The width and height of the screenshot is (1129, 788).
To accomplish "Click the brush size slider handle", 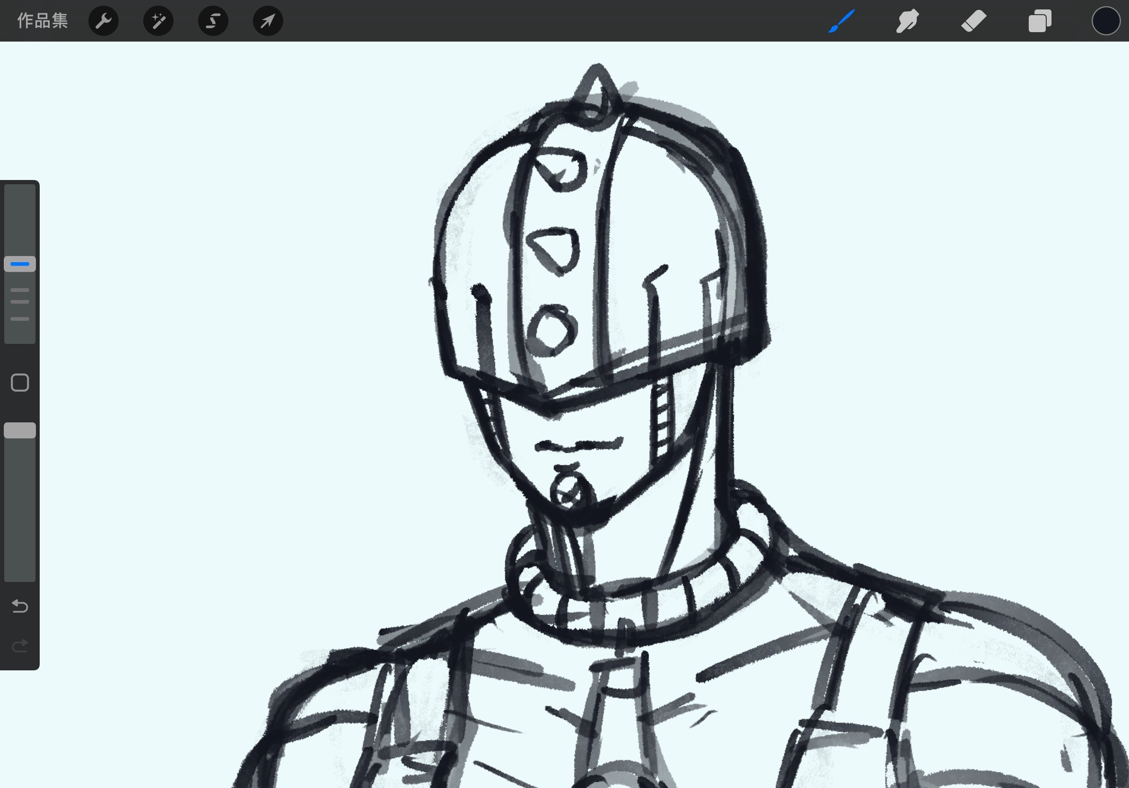I will point(20,264).
